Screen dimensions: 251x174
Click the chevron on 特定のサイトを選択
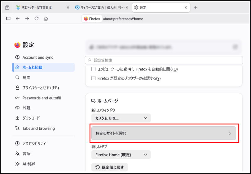click(230, 133)
